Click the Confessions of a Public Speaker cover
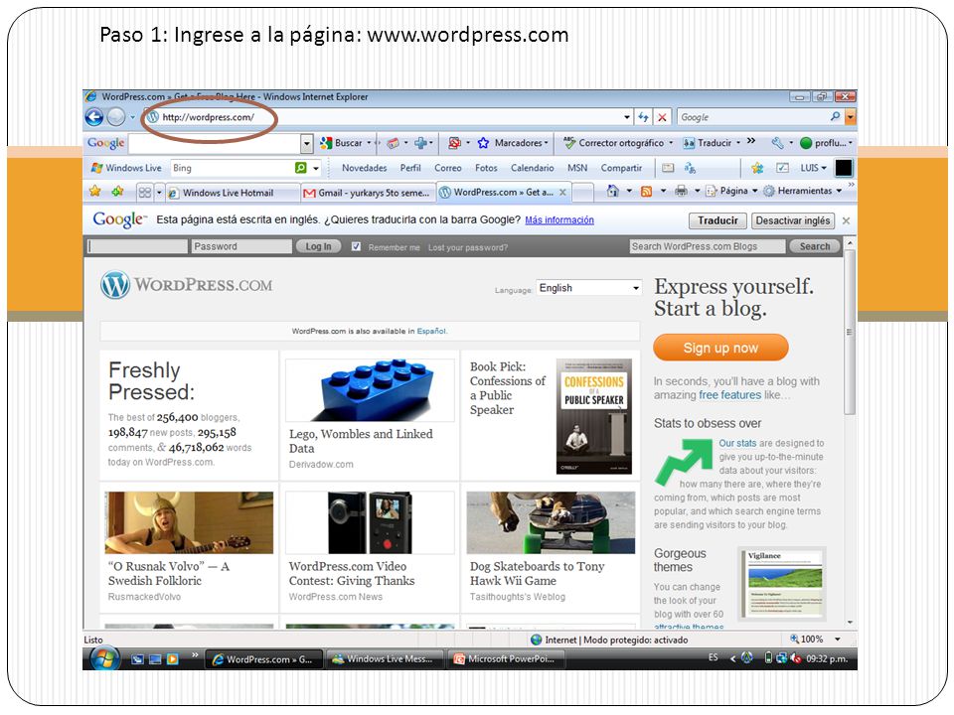 [x=594, y=416]
